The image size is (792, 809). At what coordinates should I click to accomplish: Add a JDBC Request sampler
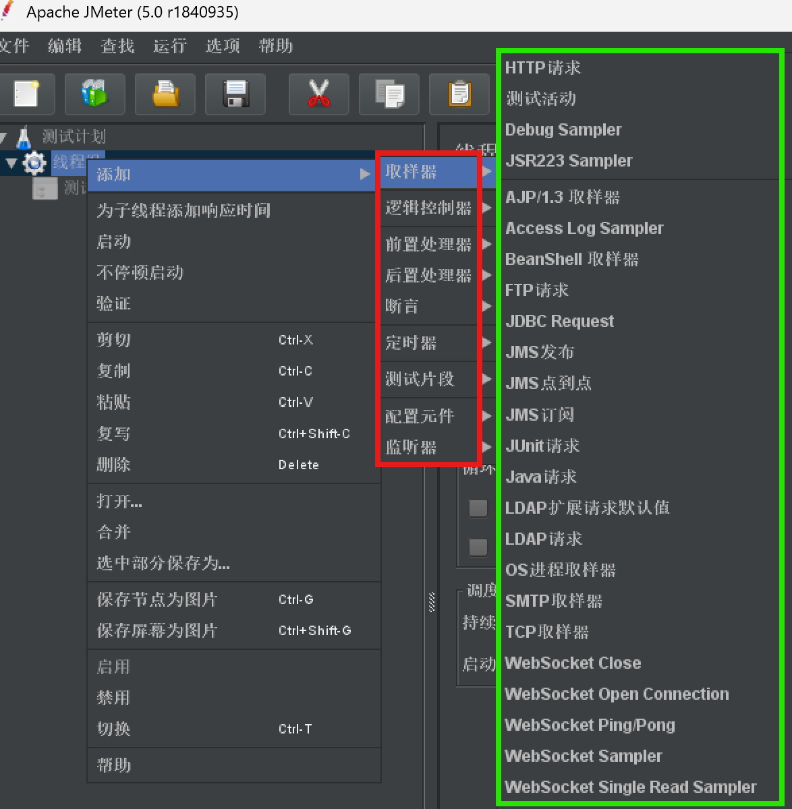coord(640,321)
